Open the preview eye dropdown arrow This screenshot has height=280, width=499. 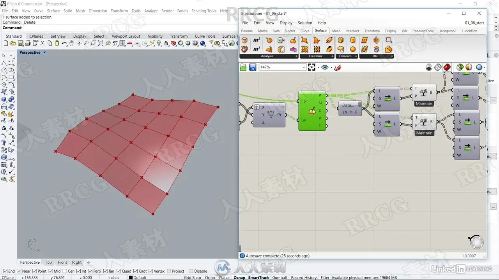click(331, 67)
